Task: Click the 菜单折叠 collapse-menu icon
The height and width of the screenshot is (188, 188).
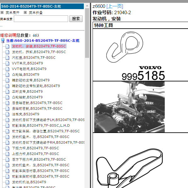Action: [25, 12]
